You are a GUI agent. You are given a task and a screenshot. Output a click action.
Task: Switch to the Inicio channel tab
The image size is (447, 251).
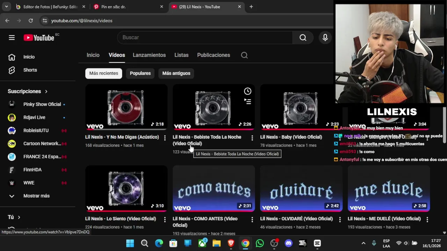pos(93,55)
